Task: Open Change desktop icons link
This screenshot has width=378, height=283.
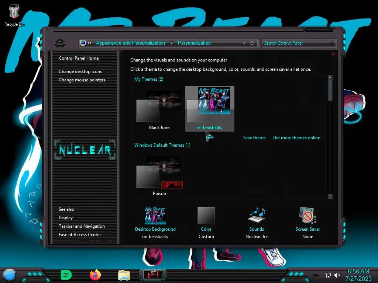Action: point(80,71)
